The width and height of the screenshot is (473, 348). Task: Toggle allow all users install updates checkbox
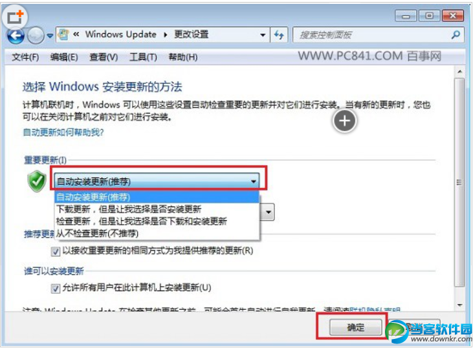[56, 289]
